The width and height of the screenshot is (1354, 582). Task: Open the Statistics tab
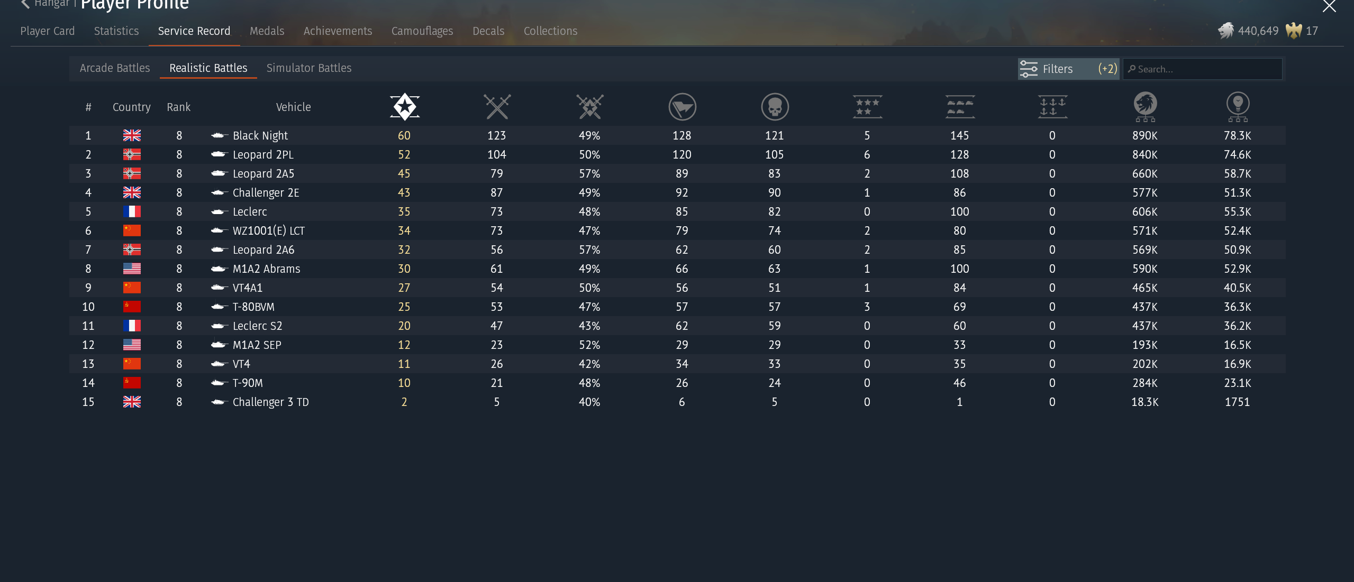[116, 31]
